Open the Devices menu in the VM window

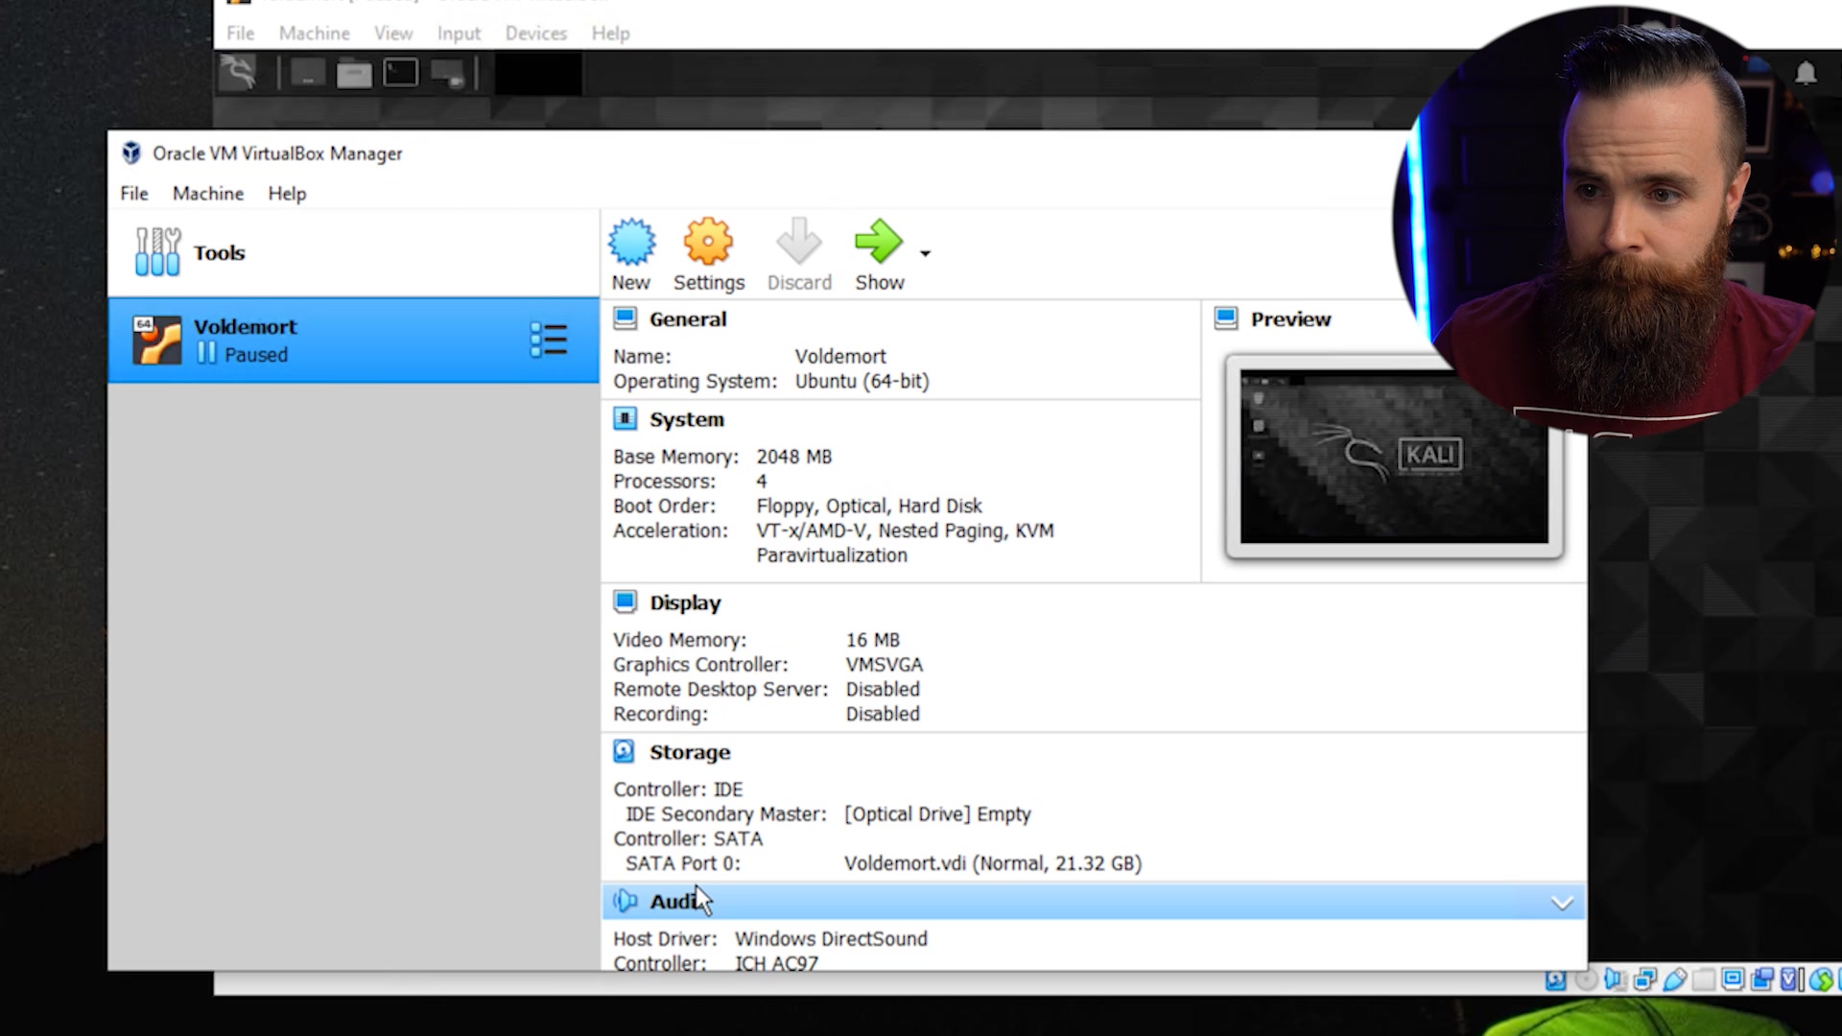click(536, 34)
